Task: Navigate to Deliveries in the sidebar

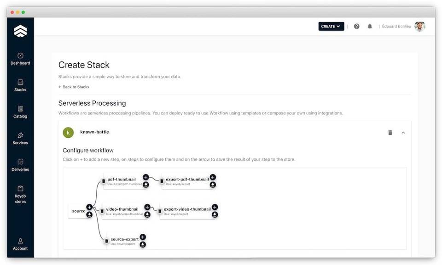Action: tap(20, 165)
